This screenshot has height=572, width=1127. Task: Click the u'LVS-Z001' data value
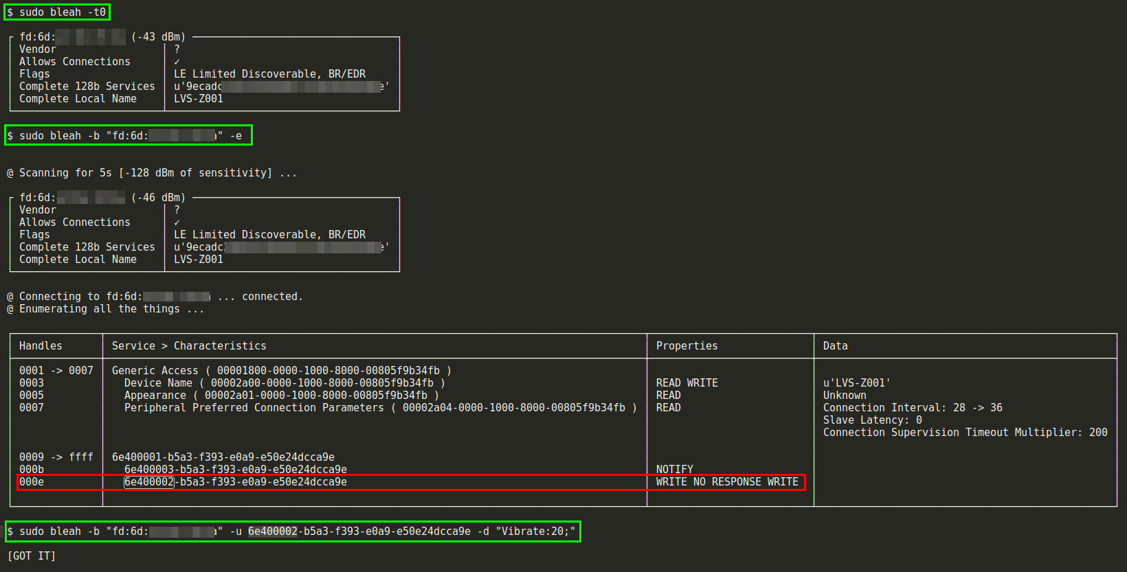856,383
